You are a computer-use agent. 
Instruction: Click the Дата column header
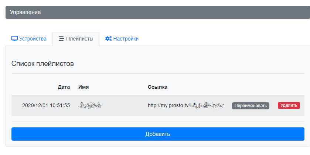[64, 87]
